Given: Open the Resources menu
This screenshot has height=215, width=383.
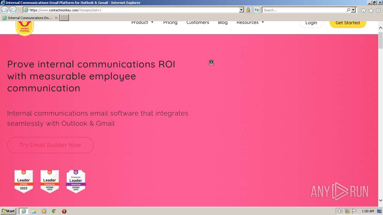Looking at the screenshot, I should point(247,23).
